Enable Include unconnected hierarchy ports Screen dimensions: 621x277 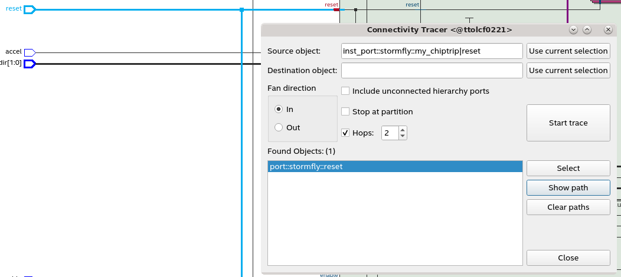345,91
